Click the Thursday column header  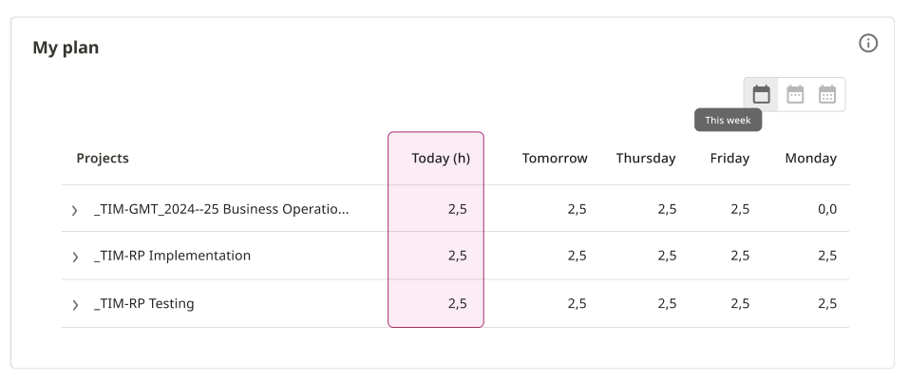(x=646, y=159)
